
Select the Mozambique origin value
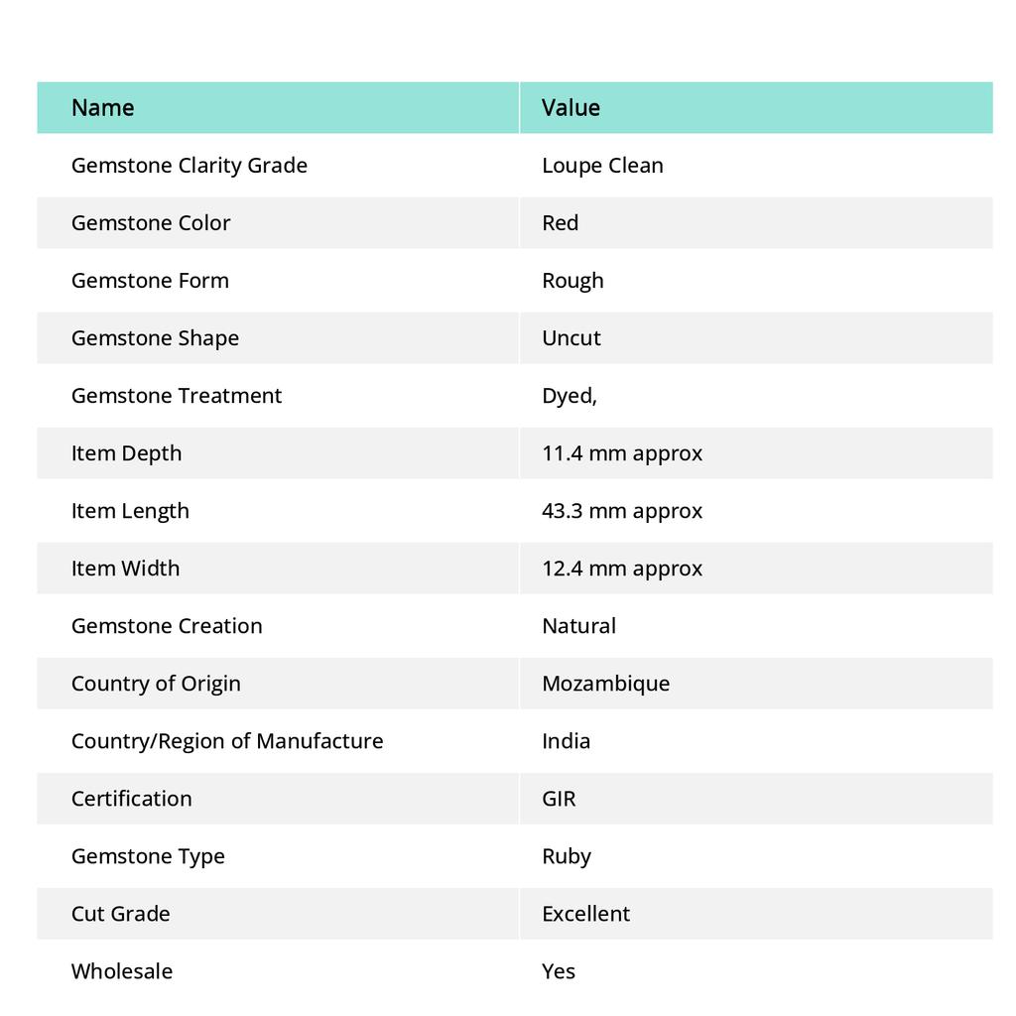point(605,684)
